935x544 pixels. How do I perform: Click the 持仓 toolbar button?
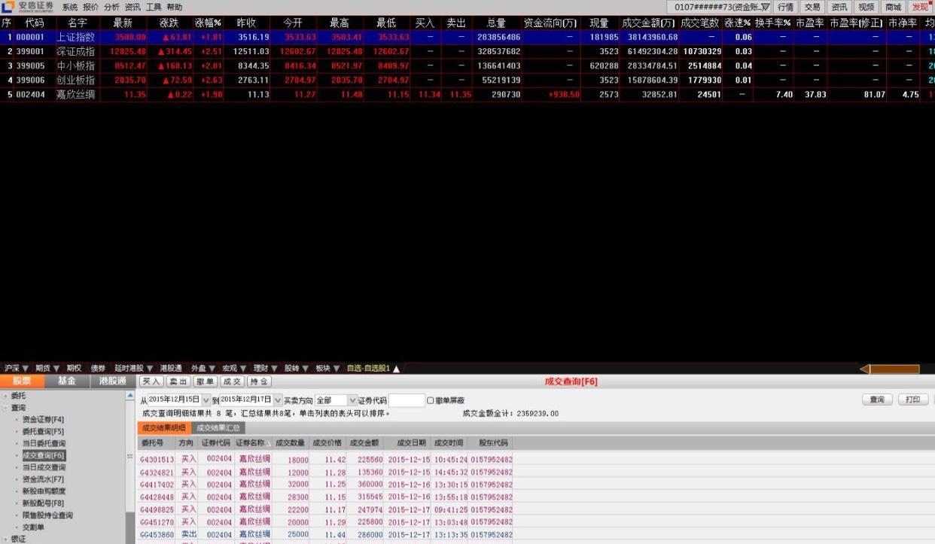tap(259, 381)
